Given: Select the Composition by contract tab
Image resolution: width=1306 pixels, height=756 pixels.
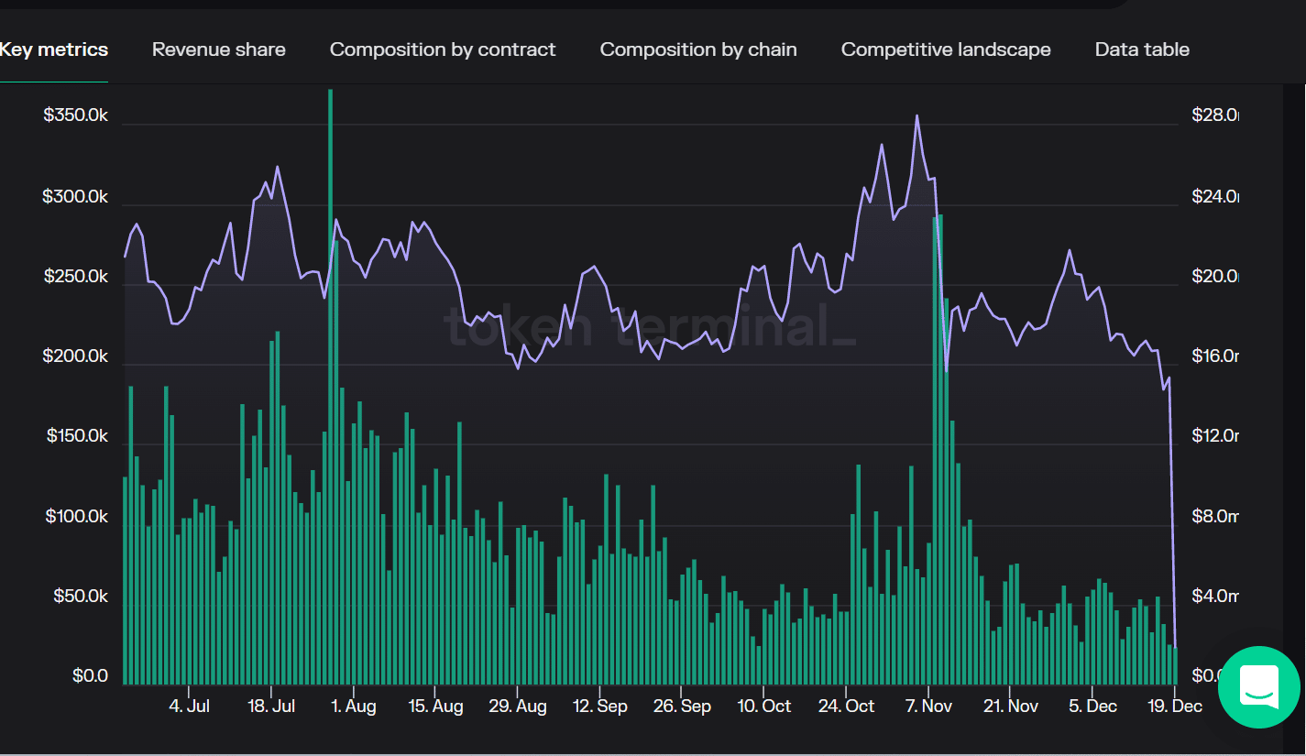Looking at the screenshot, I should [443, 49].
